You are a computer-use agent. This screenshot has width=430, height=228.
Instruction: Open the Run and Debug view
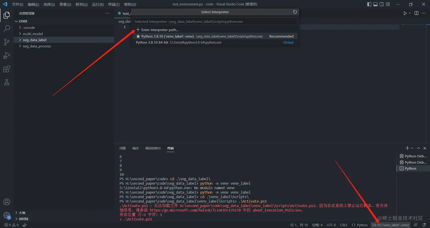click(7, 55)
